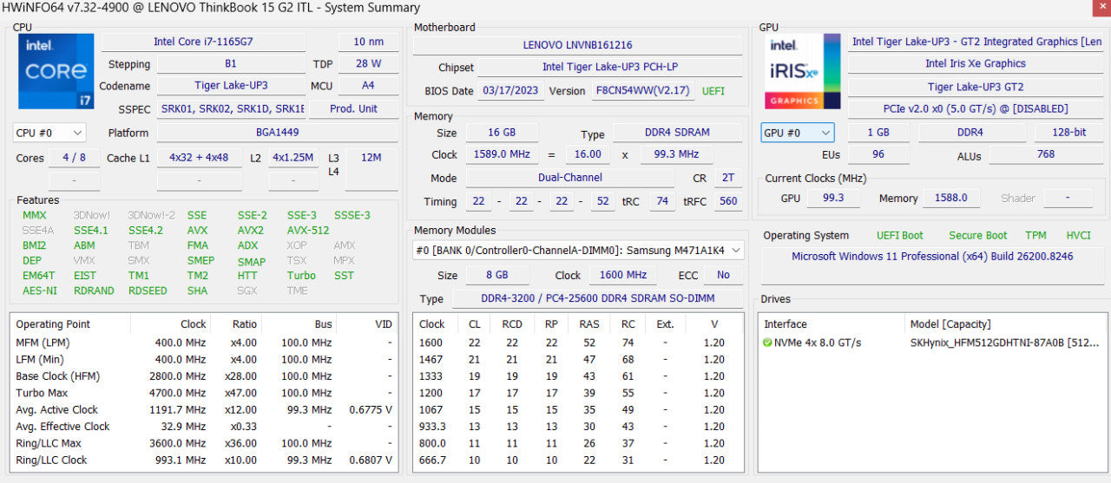Click the green UEFI label beside BIOS version
1111x483 pixels.
tap(713, 90)
